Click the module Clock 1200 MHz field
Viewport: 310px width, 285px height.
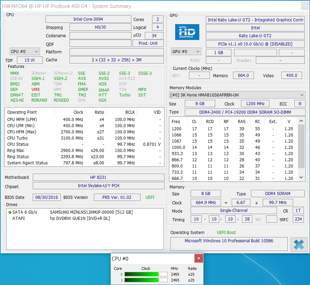coord(255,104)
